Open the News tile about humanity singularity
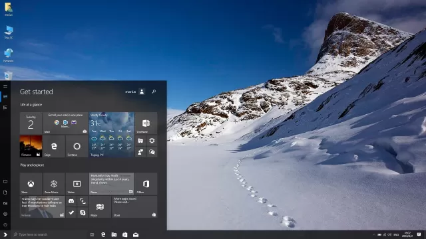 pos(112,184)
